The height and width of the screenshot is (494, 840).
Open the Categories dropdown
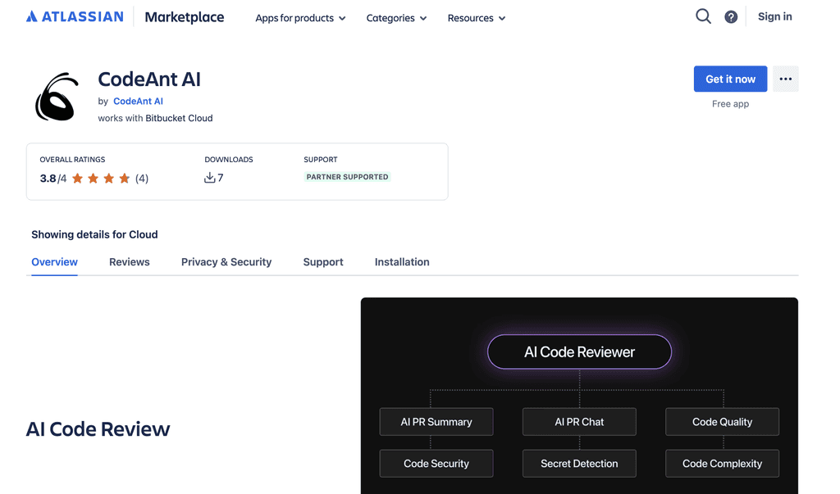pos(396,18)
